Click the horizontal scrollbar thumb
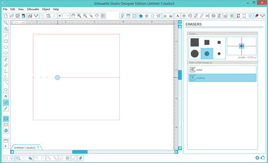This screenshot has height=163, width=268. (80, 152)
